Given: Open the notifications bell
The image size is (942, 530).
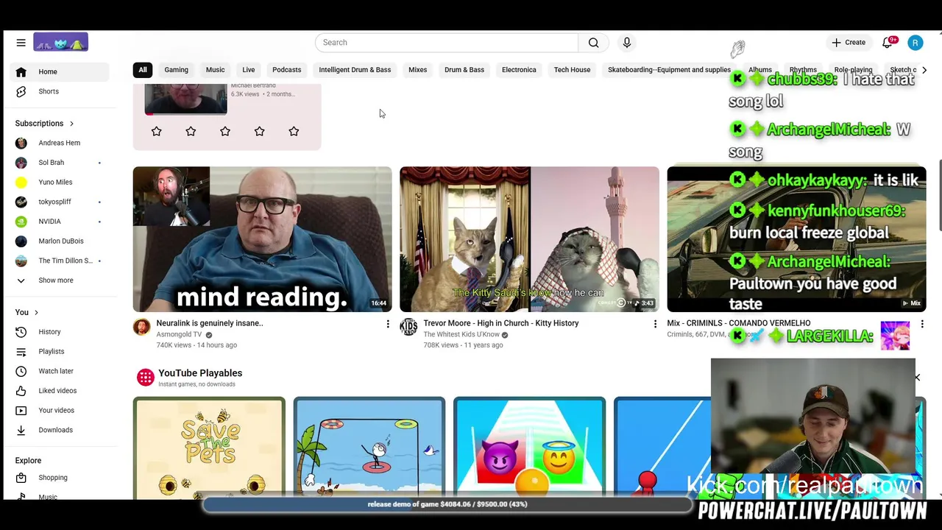Looking at the screenshot, I should point(888,43).
